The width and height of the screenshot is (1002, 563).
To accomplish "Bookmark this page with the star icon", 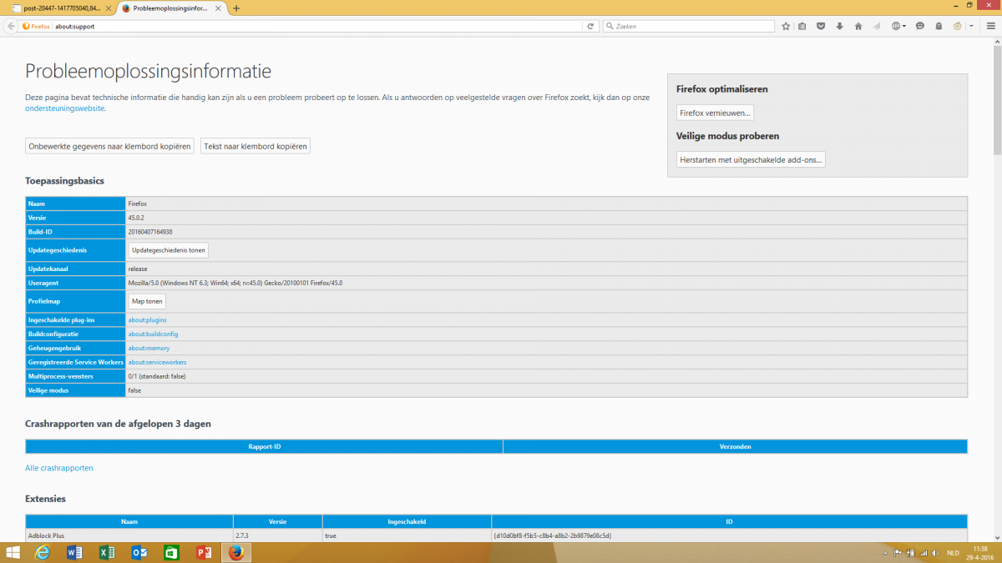I will pos(786,26).
